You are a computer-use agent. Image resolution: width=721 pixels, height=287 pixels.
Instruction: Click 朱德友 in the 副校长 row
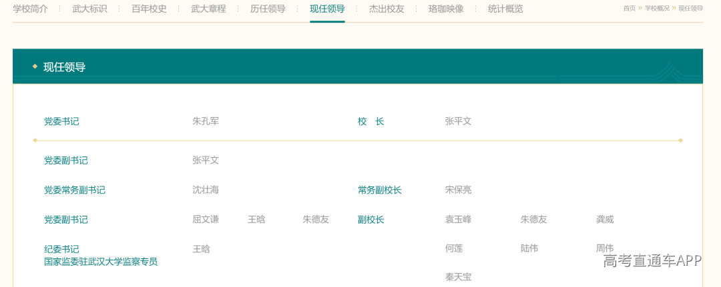[534, 220]
